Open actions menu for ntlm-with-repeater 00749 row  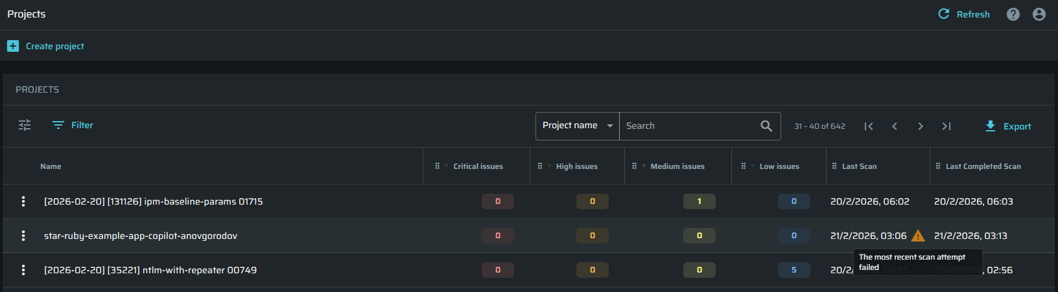click(23, 270)
